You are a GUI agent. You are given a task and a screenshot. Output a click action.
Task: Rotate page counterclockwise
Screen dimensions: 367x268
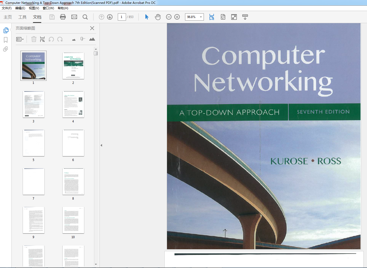[x=51, y=39]
